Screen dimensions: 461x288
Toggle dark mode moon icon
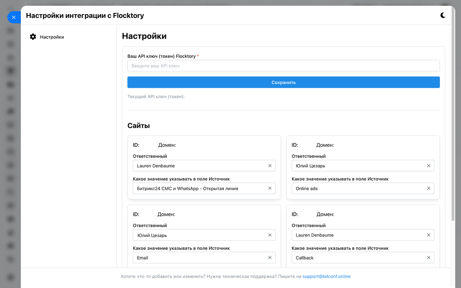coord(443,15)
